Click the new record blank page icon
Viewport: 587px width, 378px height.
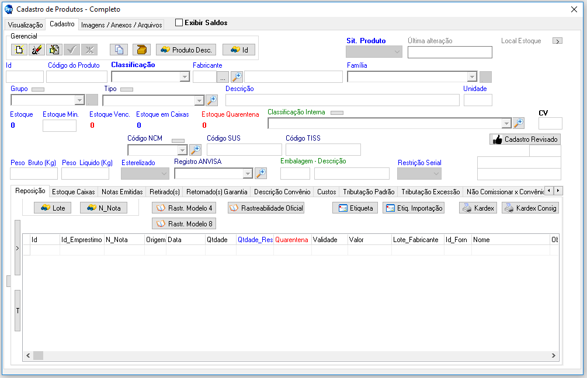point(19,50)
